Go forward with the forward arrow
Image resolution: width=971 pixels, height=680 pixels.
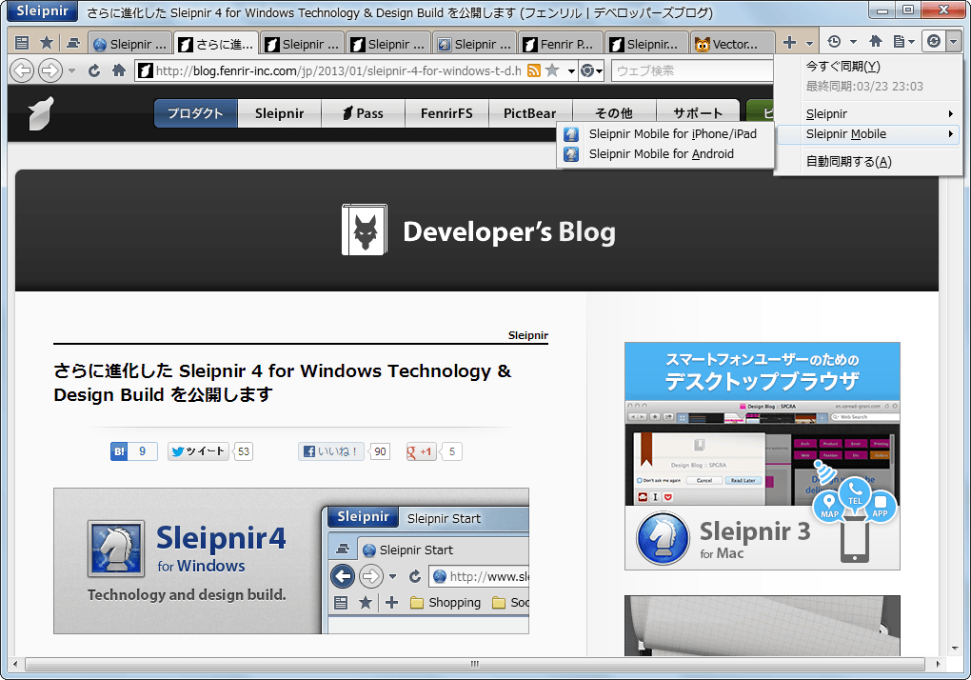[50, 70]
